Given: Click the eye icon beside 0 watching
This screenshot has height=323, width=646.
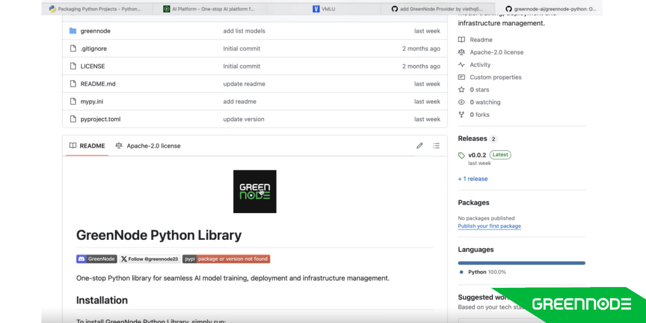Looking at the screenshot, I should click(461, 102).
